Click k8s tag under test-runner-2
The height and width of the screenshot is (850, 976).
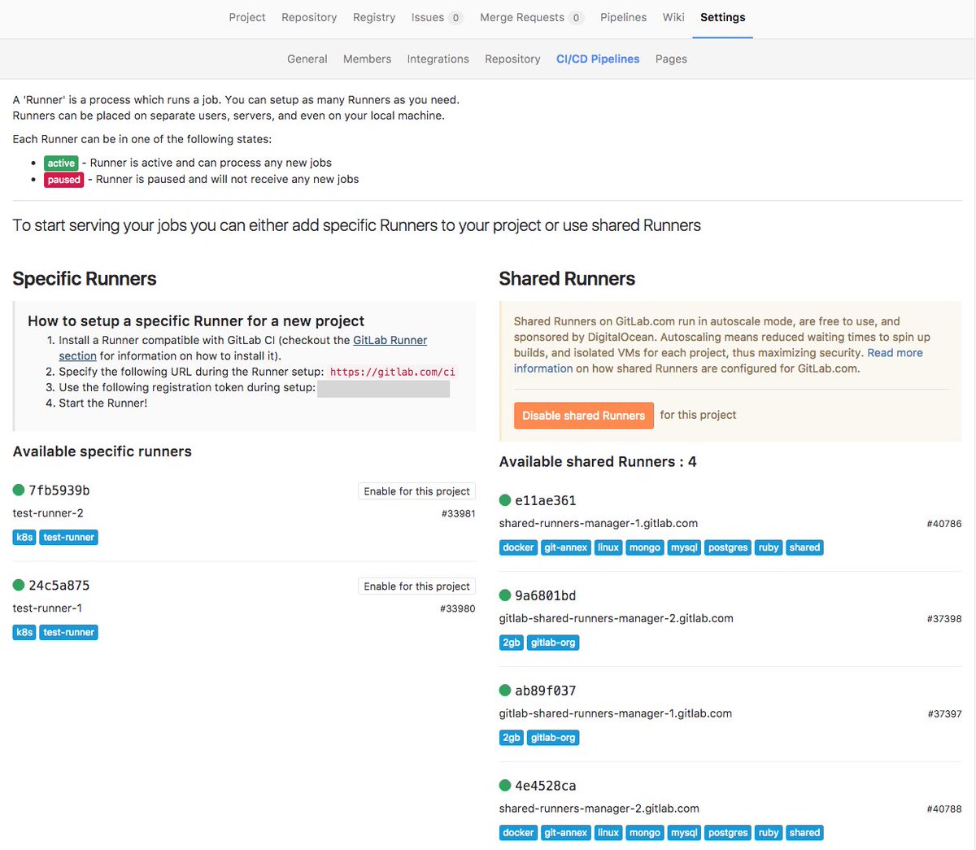pyautogui.click(x=24, y=538)
